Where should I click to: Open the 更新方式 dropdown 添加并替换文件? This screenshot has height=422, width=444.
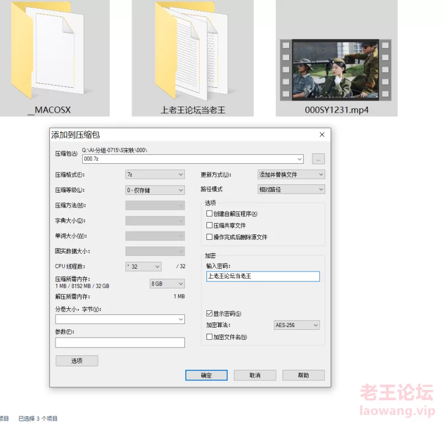click(x=291, y=174)
